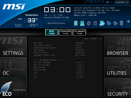The height and width of the screenshot is (98, 131).
Task: Open Motherboard LED Control Auto option
Action: [x=79, y=48]
